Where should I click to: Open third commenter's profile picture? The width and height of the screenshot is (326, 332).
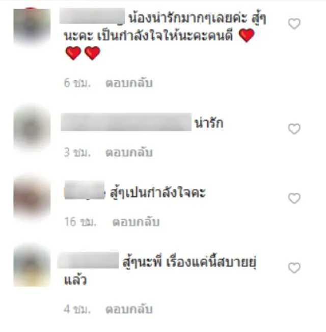tap(32, 198)
